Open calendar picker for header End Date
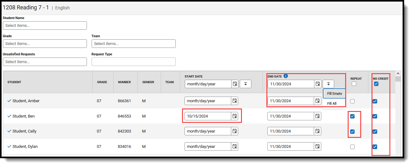 coord(318,84)
